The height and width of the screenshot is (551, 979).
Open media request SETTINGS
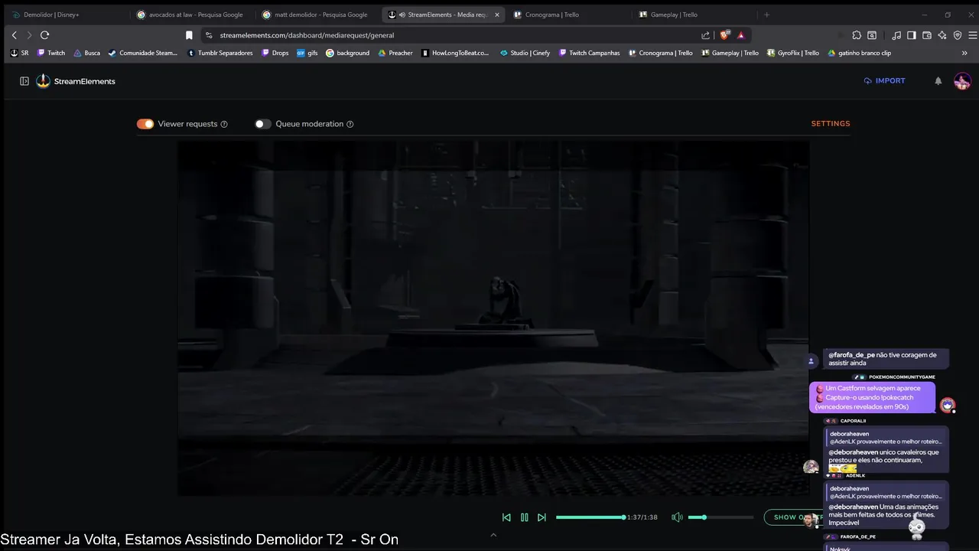point(831,123)
